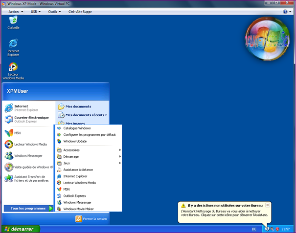Launch Internet Explorer from pinned Start menu

click(29, 108)
